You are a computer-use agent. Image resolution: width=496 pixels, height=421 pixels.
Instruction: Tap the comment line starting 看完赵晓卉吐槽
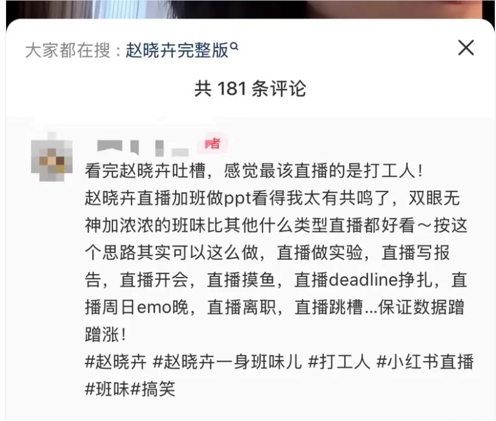point(253,171)
